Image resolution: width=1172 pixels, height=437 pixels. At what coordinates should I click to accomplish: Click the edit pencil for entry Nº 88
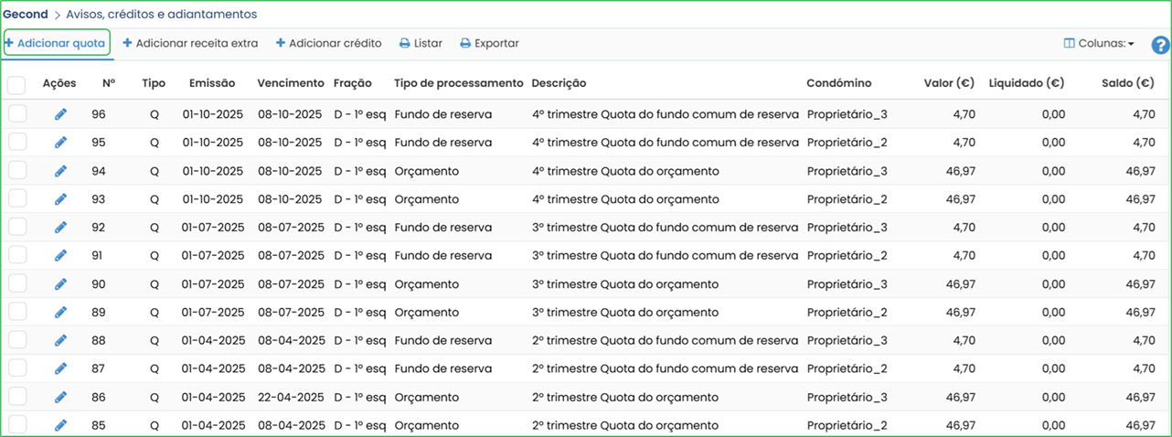[61, 341]
